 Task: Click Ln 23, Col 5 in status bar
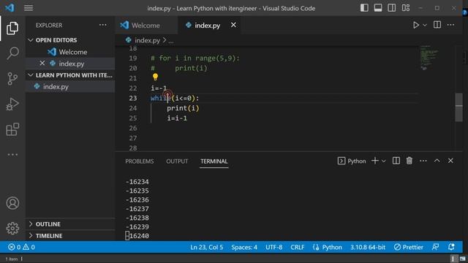[x=206, y=247]
